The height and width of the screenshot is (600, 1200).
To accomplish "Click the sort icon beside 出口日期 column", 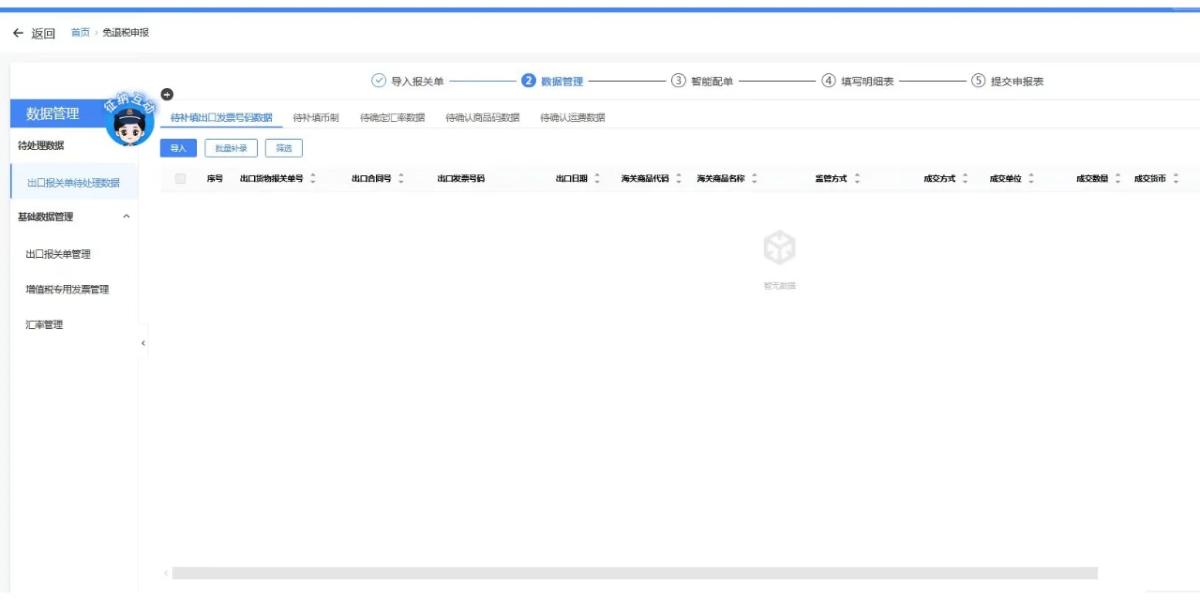I will coord(596,178).
